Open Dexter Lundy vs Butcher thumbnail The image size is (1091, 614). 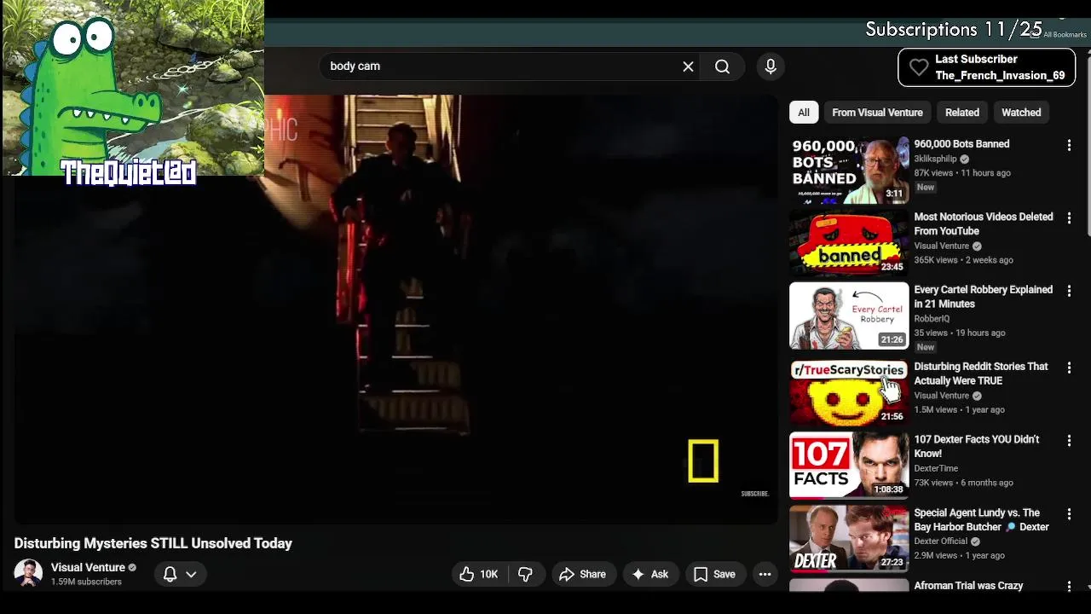click(x=849, y=539)
